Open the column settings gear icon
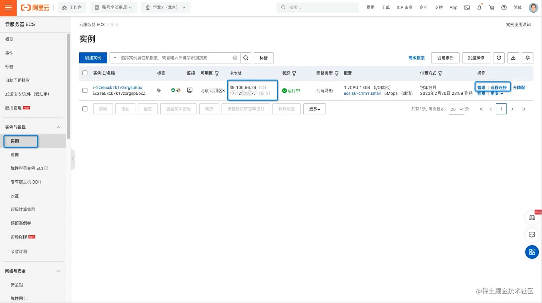Image resolution: width=542 pixels, height=303 pixels. click(x=527, y=58)
